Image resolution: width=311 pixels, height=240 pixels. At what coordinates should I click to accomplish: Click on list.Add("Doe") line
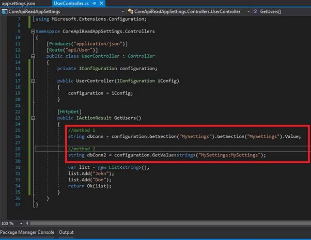click(90, 180)
